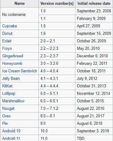The height and width of the screenshot is (141, 113).
Task: Follow the Marshmallow link
Action: tap(13, 101)
